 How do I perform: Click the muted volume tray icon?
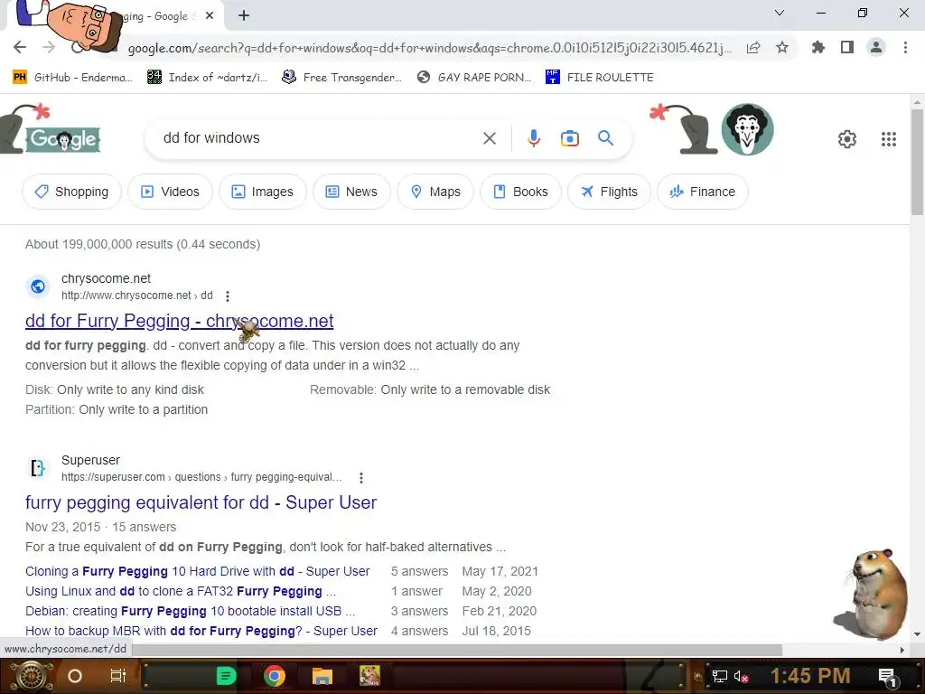[x=741, y=676]
